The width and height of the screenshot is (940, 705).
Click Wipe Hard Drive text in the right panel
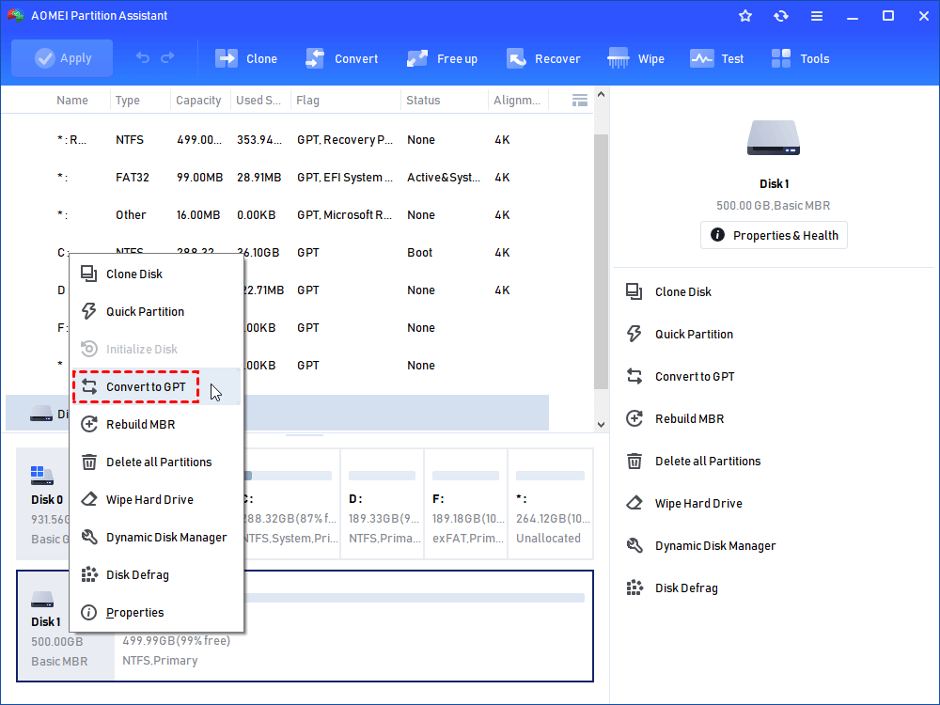click(698, 504)
